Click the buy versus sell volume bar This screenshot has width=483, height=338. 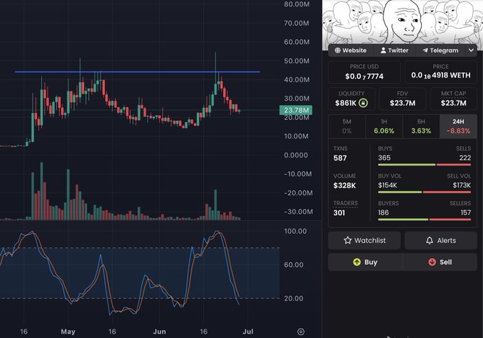click(425, 192)
